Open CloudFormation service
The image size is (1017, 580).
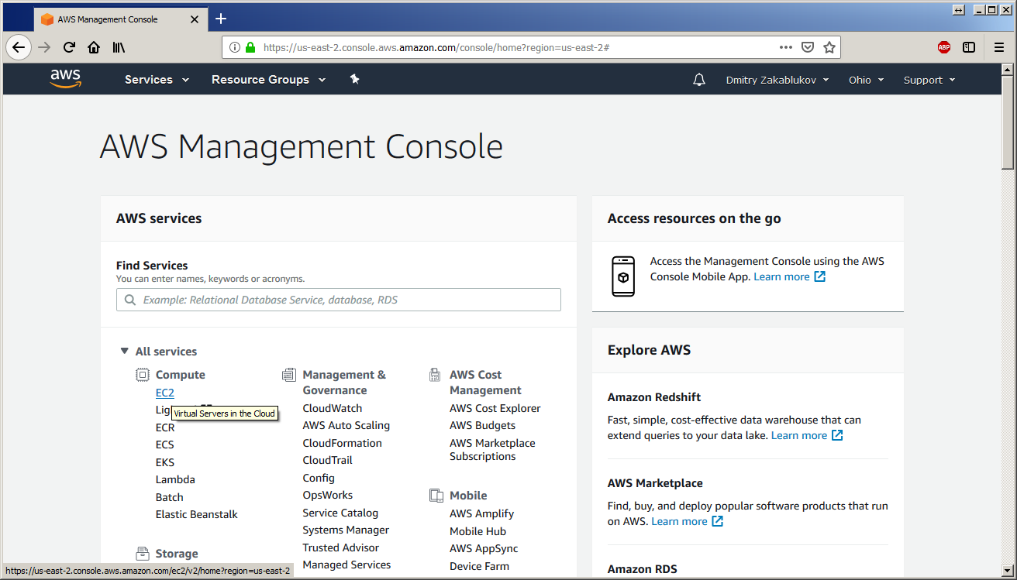[343, 443]
